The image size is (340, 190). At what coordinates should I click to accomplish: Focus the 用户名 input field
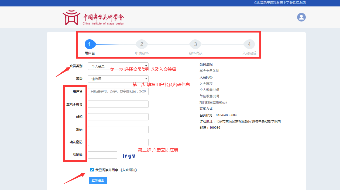click(x=118, y=92)
